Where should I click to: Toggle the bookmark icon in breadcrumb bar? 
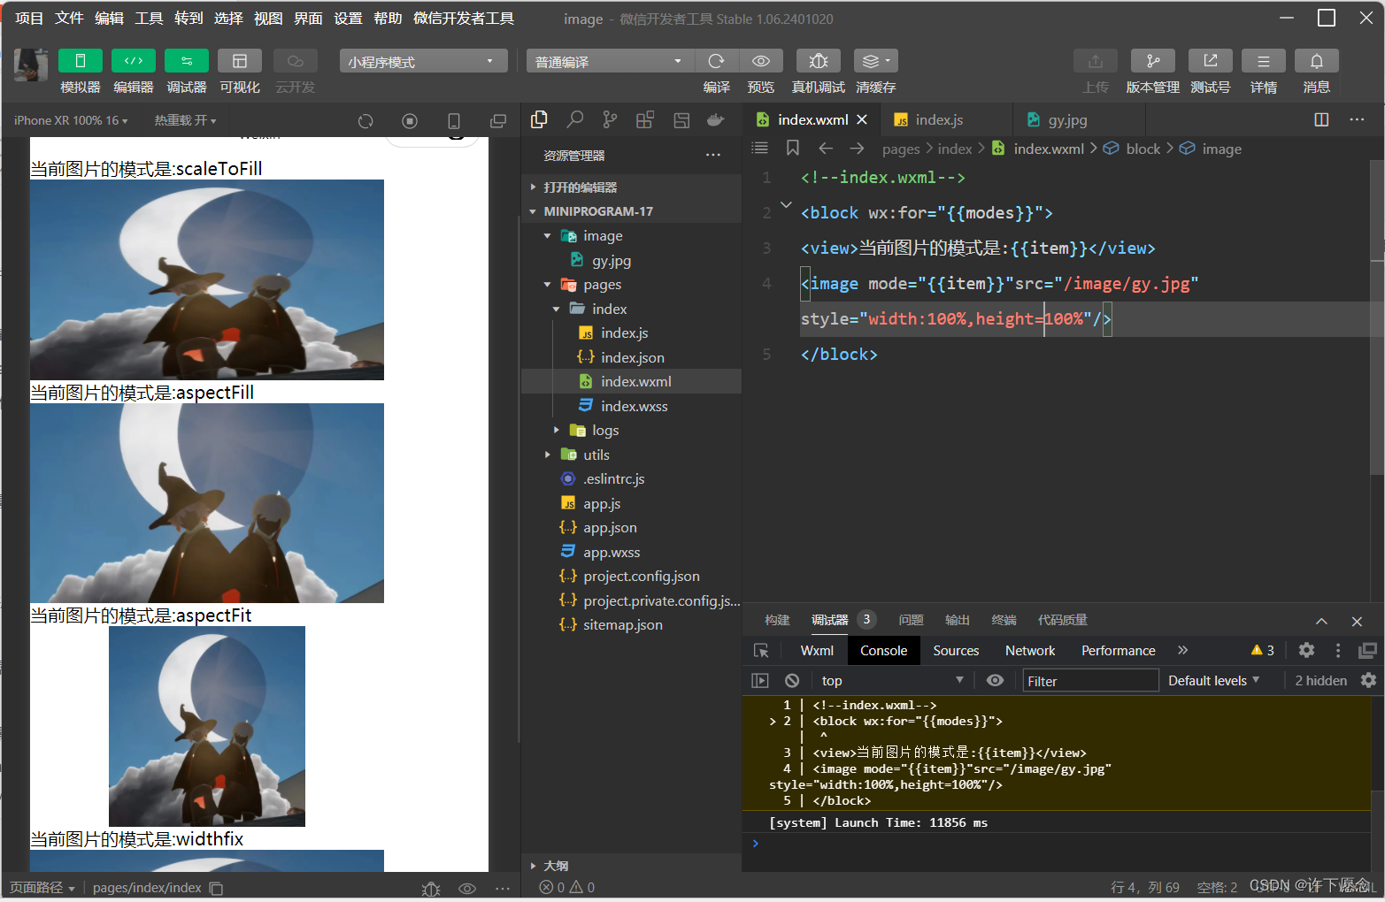coord(793,148)
